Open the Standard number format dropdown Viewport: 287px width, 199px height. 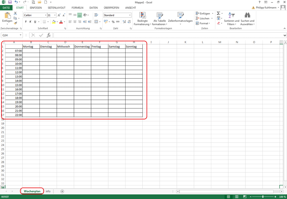coord(130,15)
